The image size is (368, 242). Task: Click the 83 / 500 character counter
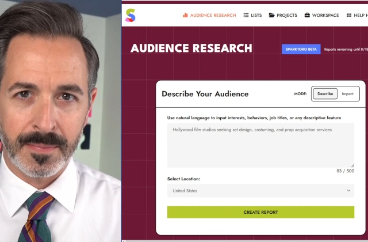click(x=345, y=171)
